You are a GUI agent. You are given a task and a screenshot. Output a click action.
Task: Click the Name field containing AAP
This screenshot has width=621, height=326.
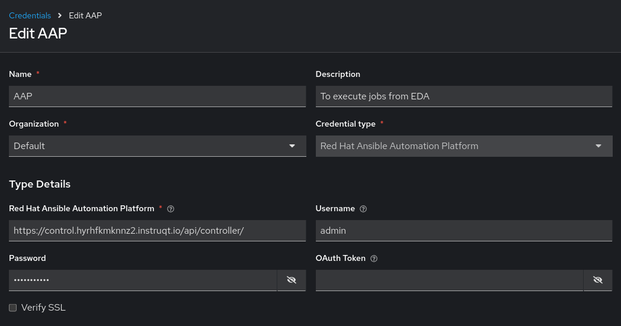coord(157,96)
